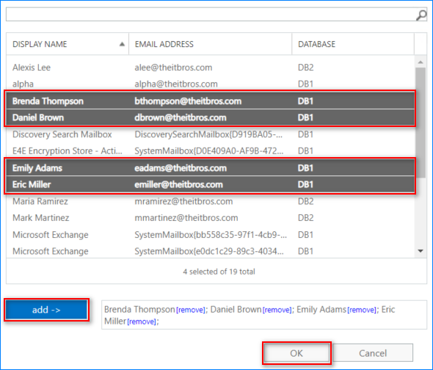Click dbrown@theitbros.com email cell
Image resolution: width=433 pixels, height=370 pixels.
(x=181, y=117)
